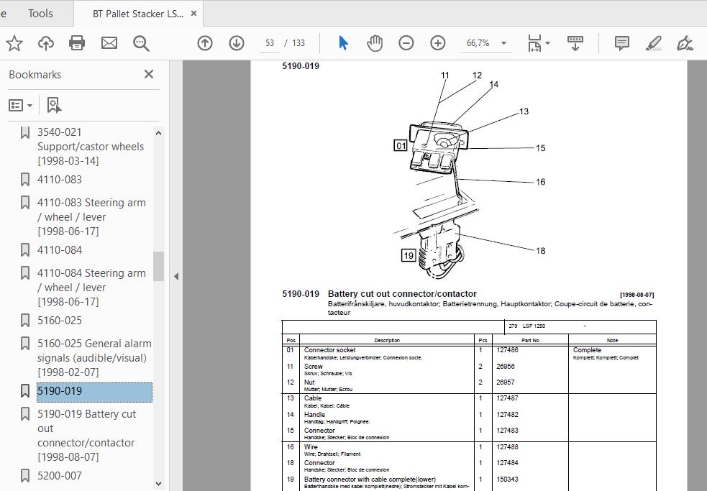
Task: Click the fit page width icon
Action: (x=534, y=43)
